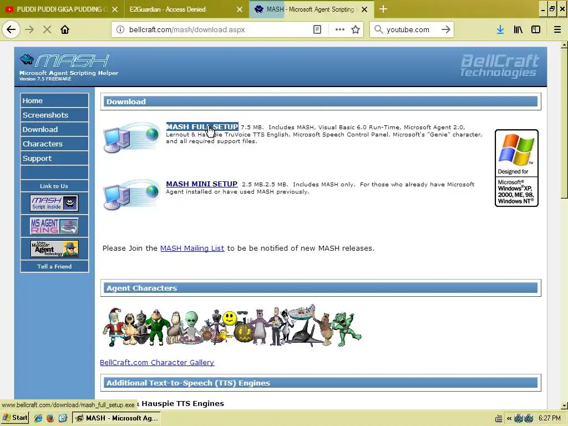568x426 pixels.
Task: Click the Link to Us entry
Action: (54, 186)
